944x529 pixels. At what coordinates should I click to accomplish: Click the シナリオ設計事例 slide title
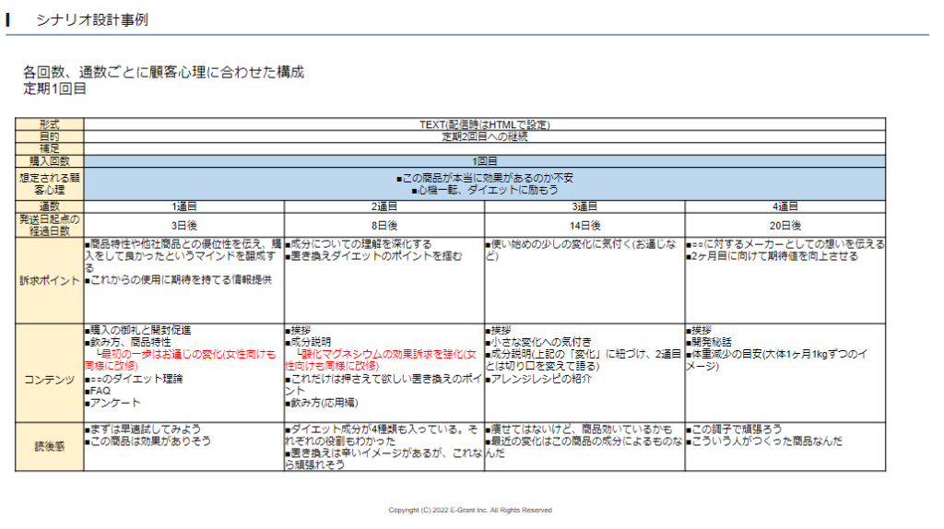[91, 19]
